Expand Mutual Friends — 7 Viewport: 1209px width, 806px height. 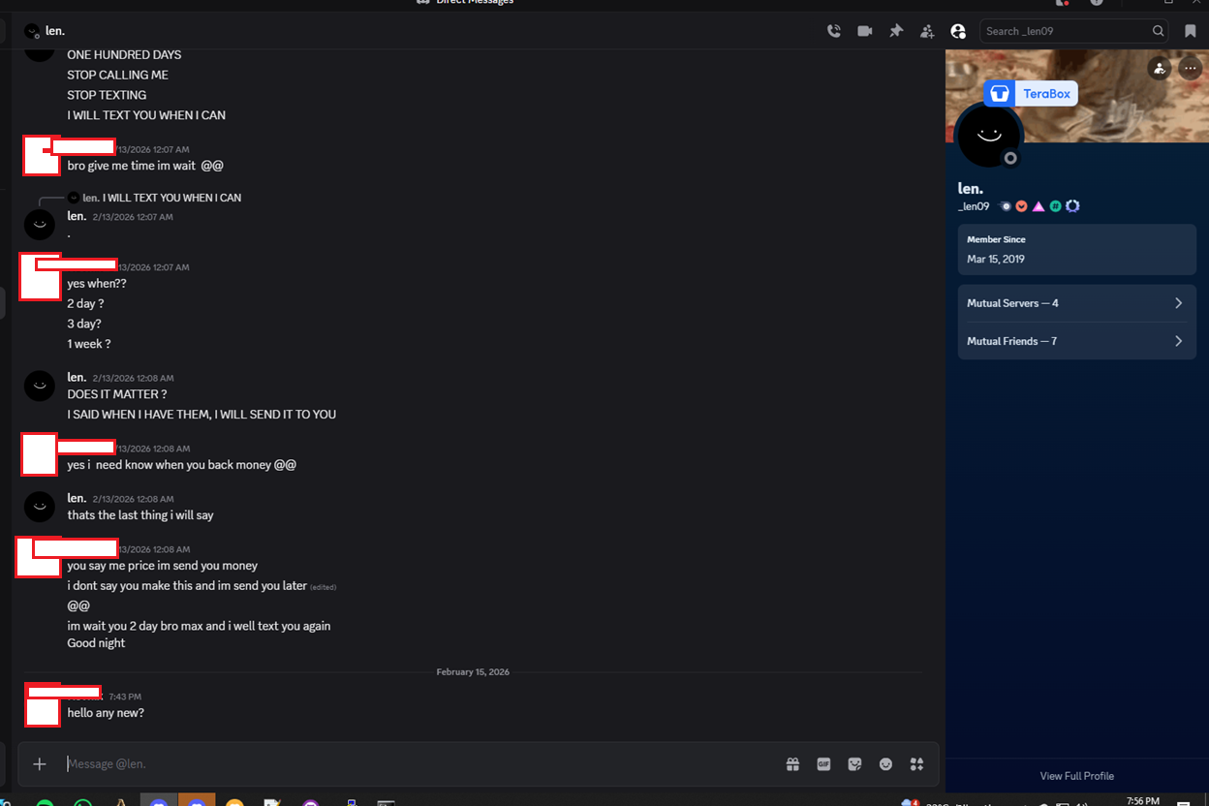pos(1076,340)
